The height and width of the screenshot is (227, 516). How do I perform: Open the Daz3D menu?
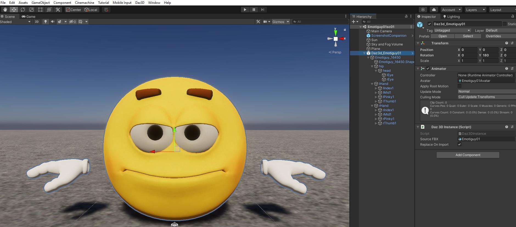[x=140, y=2]
